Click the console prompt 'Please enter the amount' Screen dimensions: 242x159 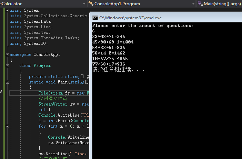point(143,26)
